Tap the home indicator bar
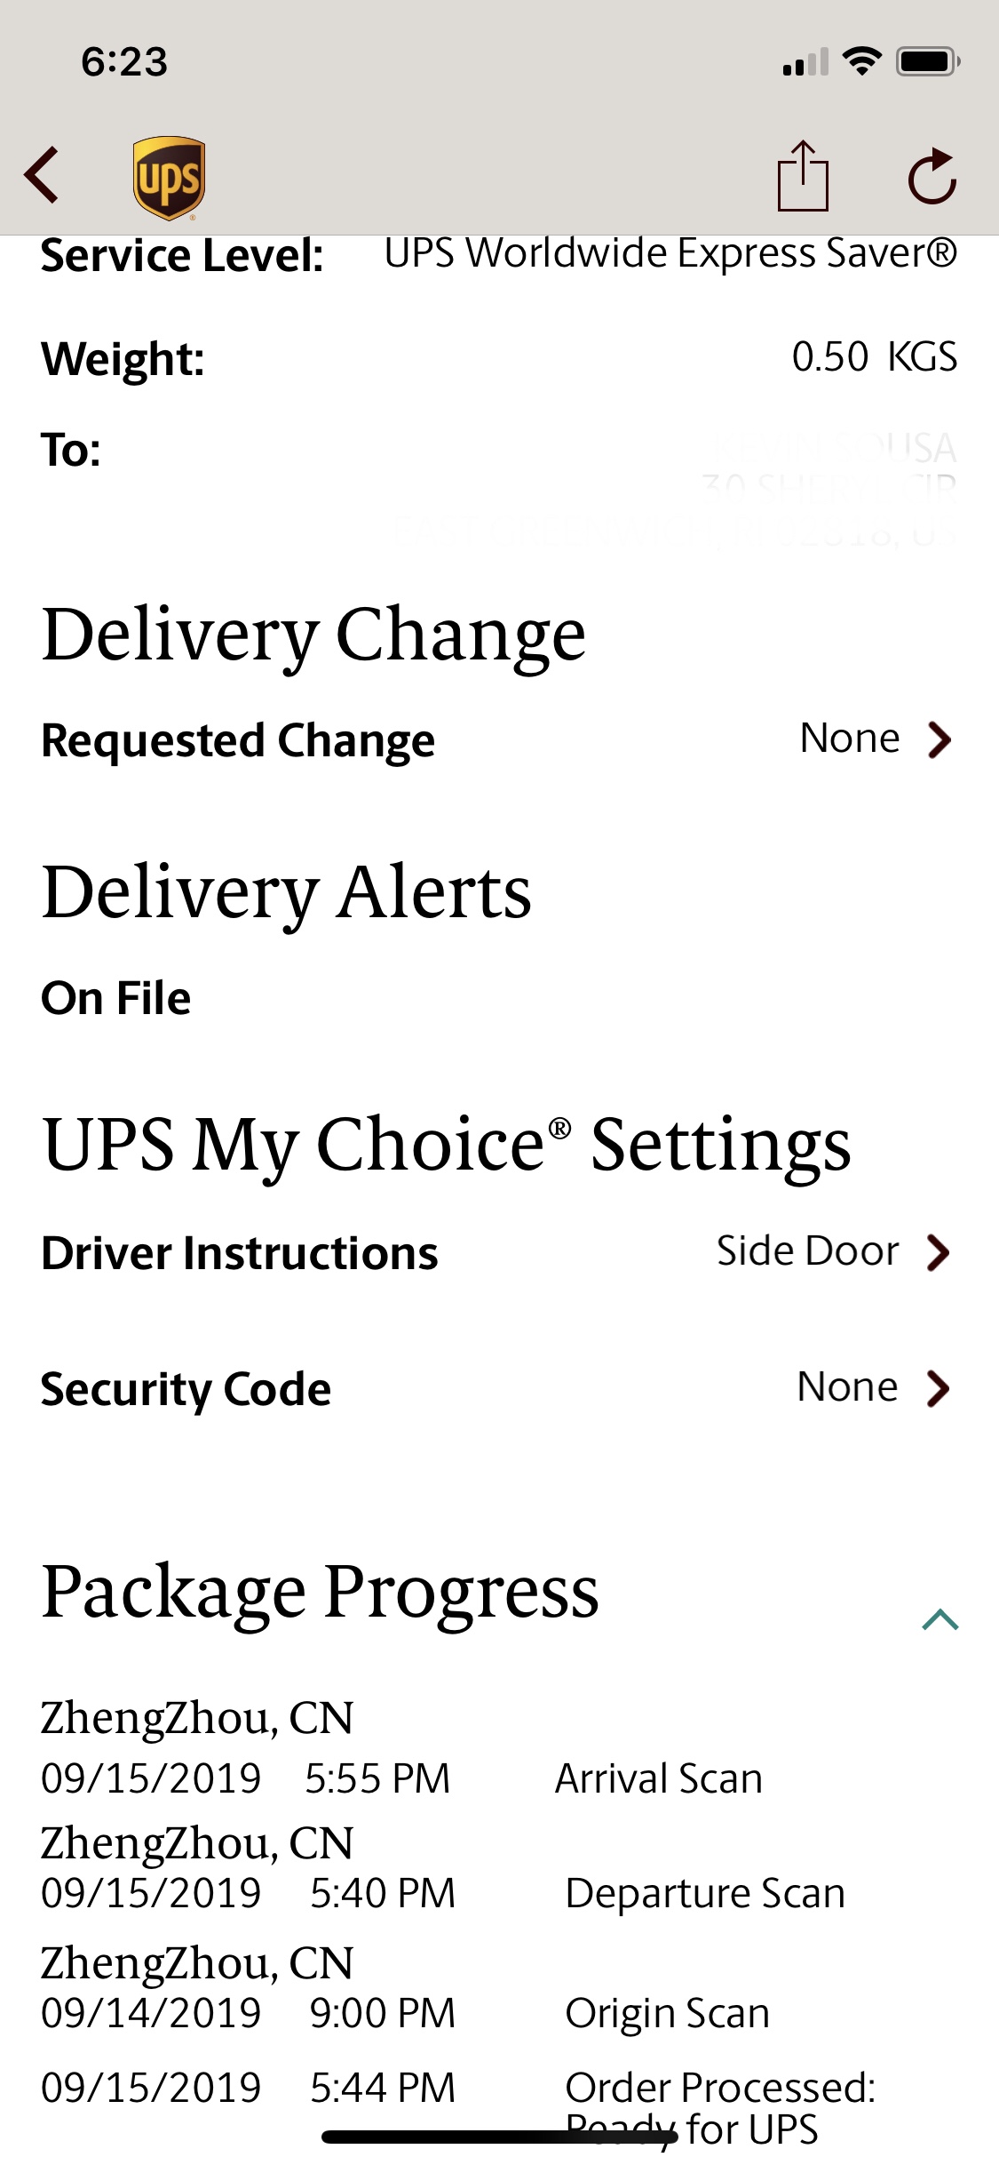Image resolution: width=999 pixels, height=2165 pixels. point(500,2137)
